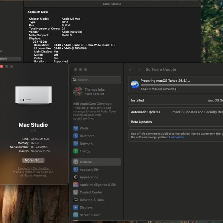Close the About This Mac window
This screenshot has width=223, height=223.
point(1,67)
